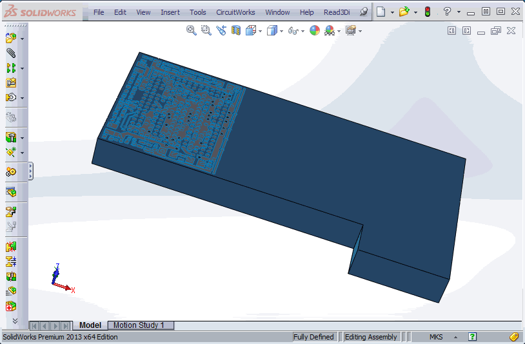Click the Section View icon
This screenshot has height=344, width=525.
[235, 30]
